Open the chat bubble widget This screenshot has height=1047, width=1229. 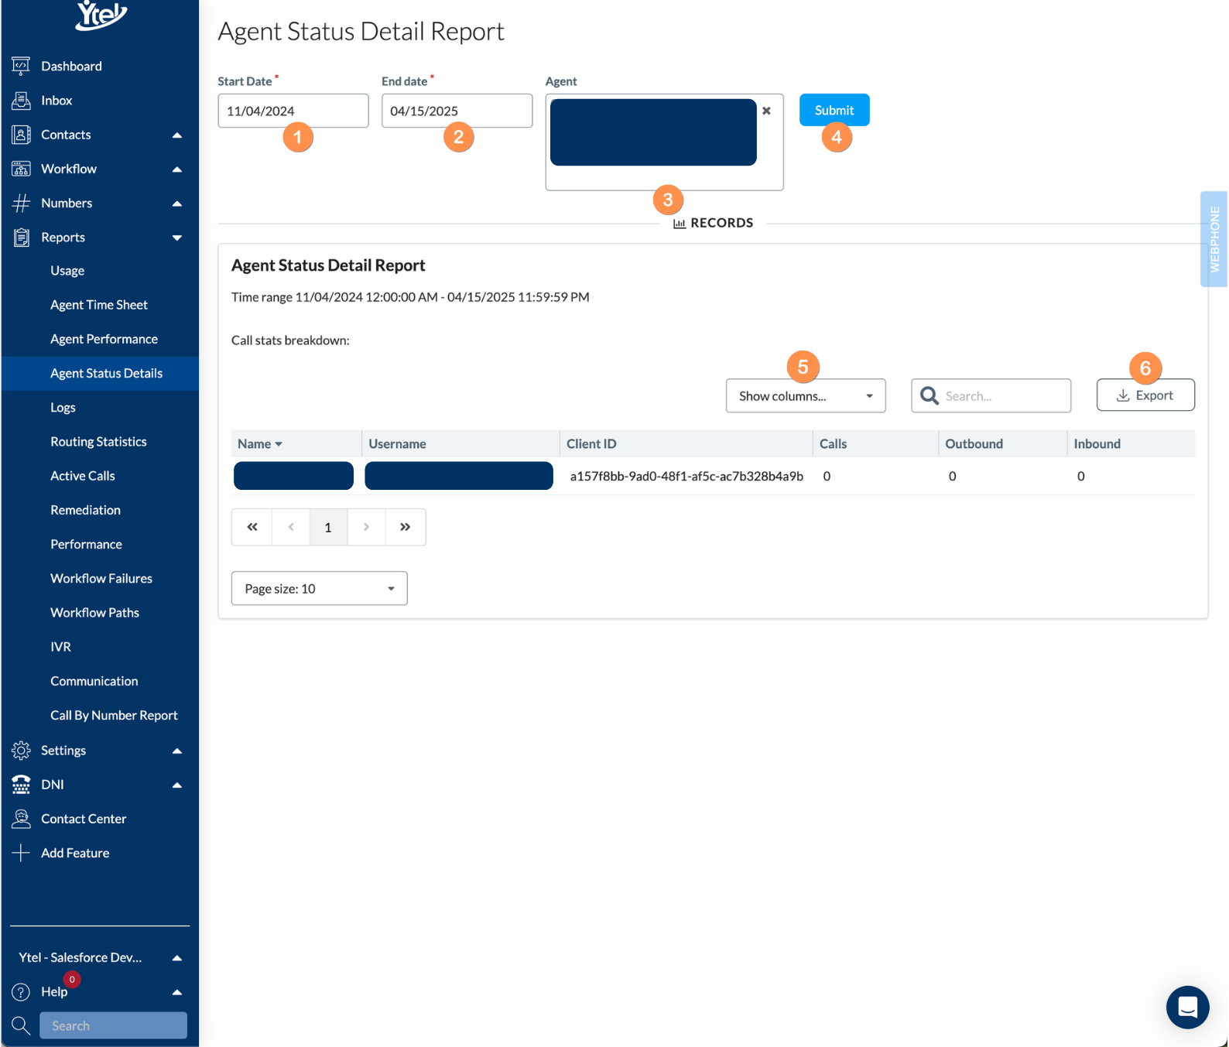point(1187,1007)
